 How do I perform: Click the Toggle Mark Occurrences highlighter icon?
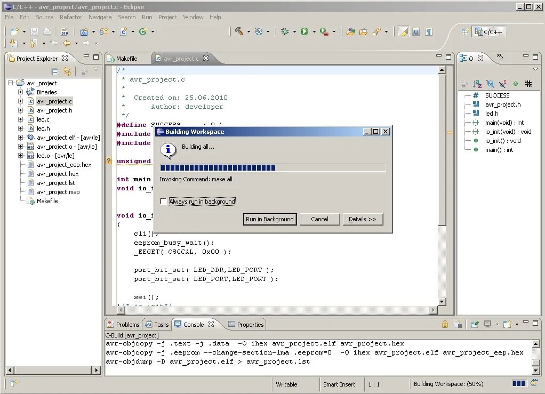403,32
